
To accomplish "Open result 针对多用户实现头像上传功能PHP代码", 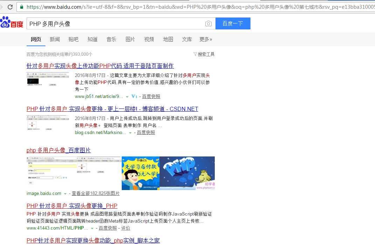I will tap(100, 66).
